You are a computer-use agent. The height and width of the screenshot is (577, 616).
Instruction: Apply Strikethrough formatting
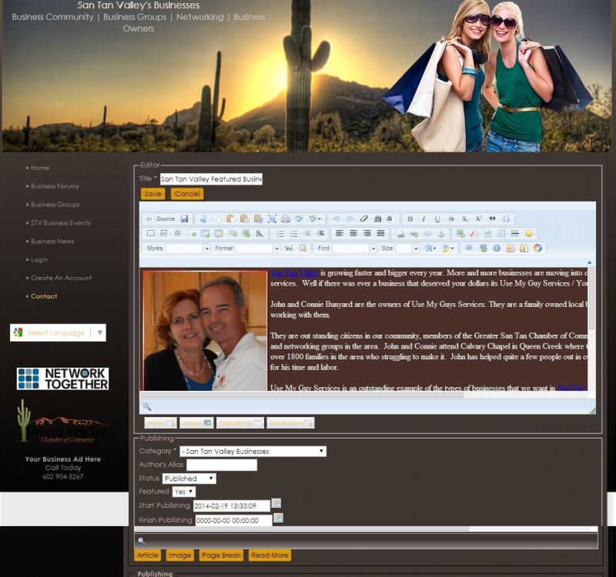[451, 219]
